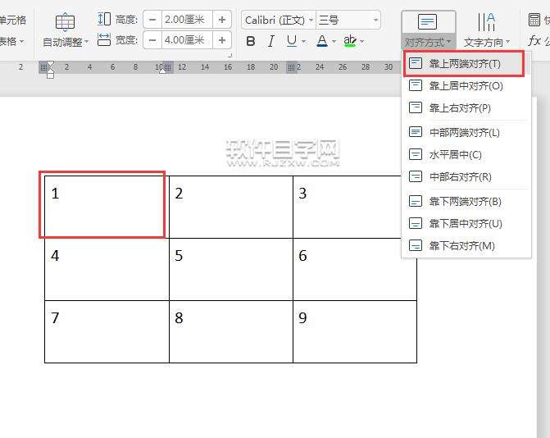Click the 单元格 button at ribbon edge
550x438 pixels.
pos(12,20)
